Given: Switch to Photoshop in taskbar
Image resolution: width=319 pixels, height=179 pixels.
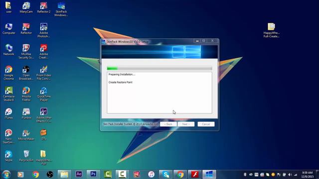Looking at the screenshot, I should point(93,175).
